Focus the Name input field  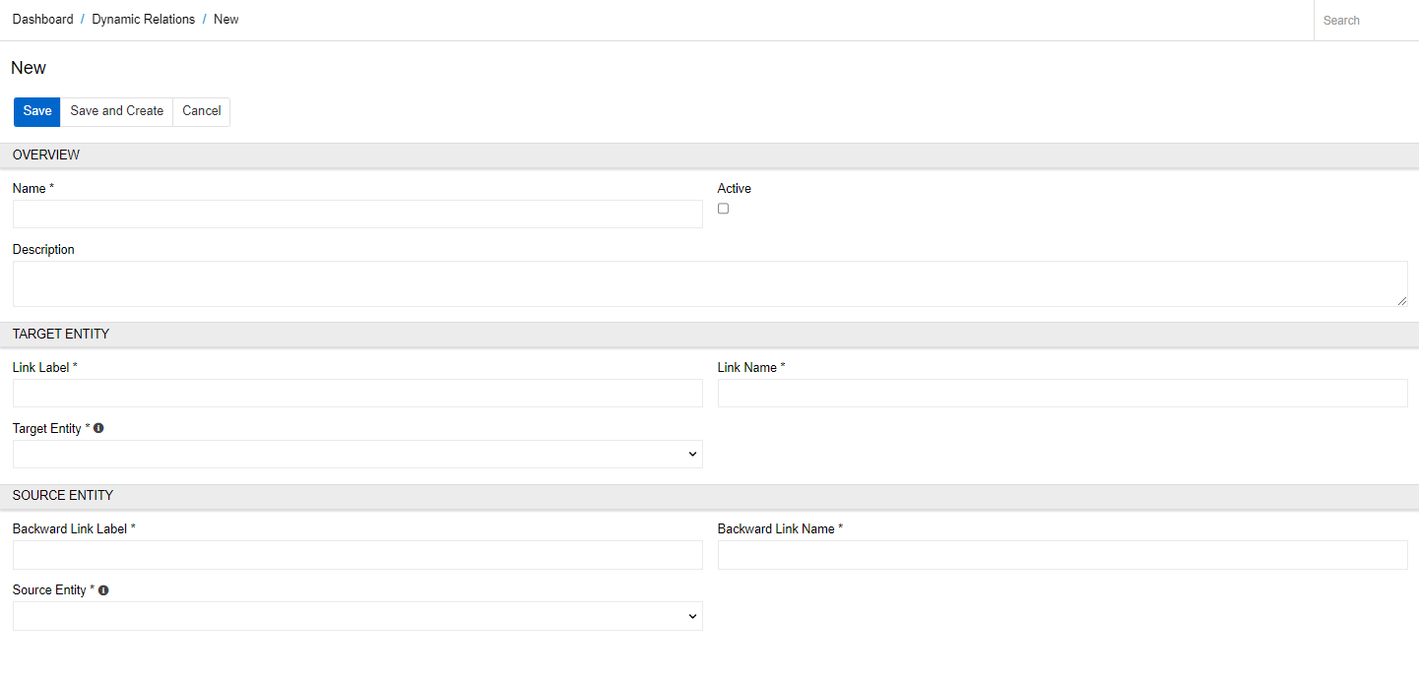pos(357,214)
